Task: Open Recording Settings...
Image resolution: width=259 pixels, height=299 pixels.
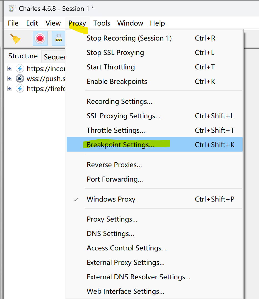Action: 155,101
